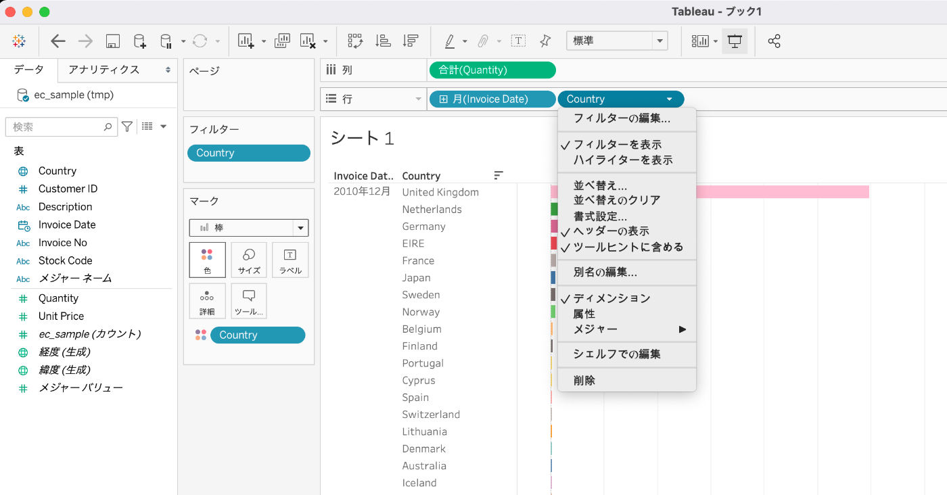
Task: Add a new data source
Action: (x=139, y=41)
